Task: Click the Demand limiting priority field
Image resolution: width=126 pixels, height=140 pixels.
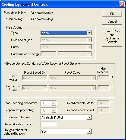Action: coord(49,124)
